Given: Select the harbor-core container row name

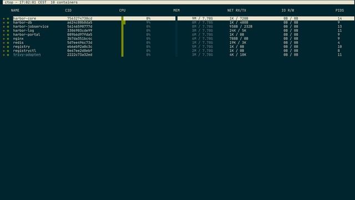Looking at the screenshot, I should tap(24, 18).
